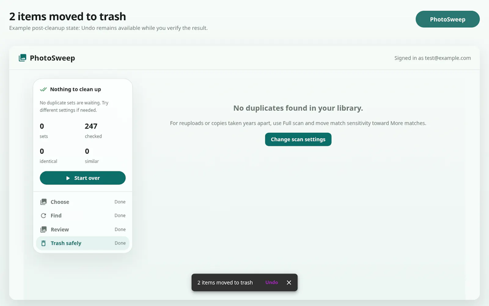Image resolution: width=489 pixels, height=306 pixels.
Task: Click the 0 similar count
Action: pyautogui.click(x=92, y=156)
